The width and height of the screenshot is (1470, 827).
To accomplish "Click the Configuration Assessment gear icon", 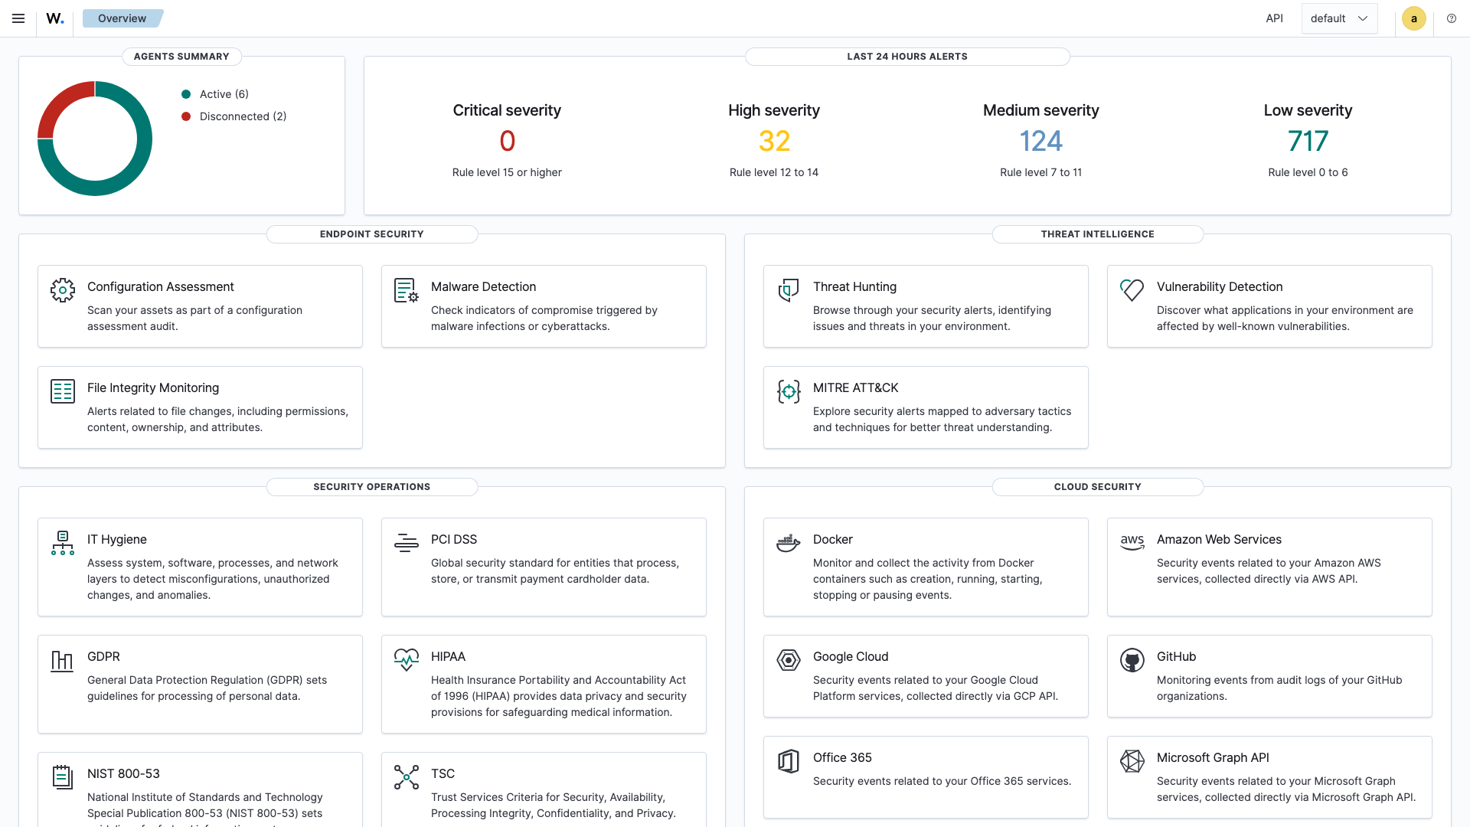I will point(63,290).
